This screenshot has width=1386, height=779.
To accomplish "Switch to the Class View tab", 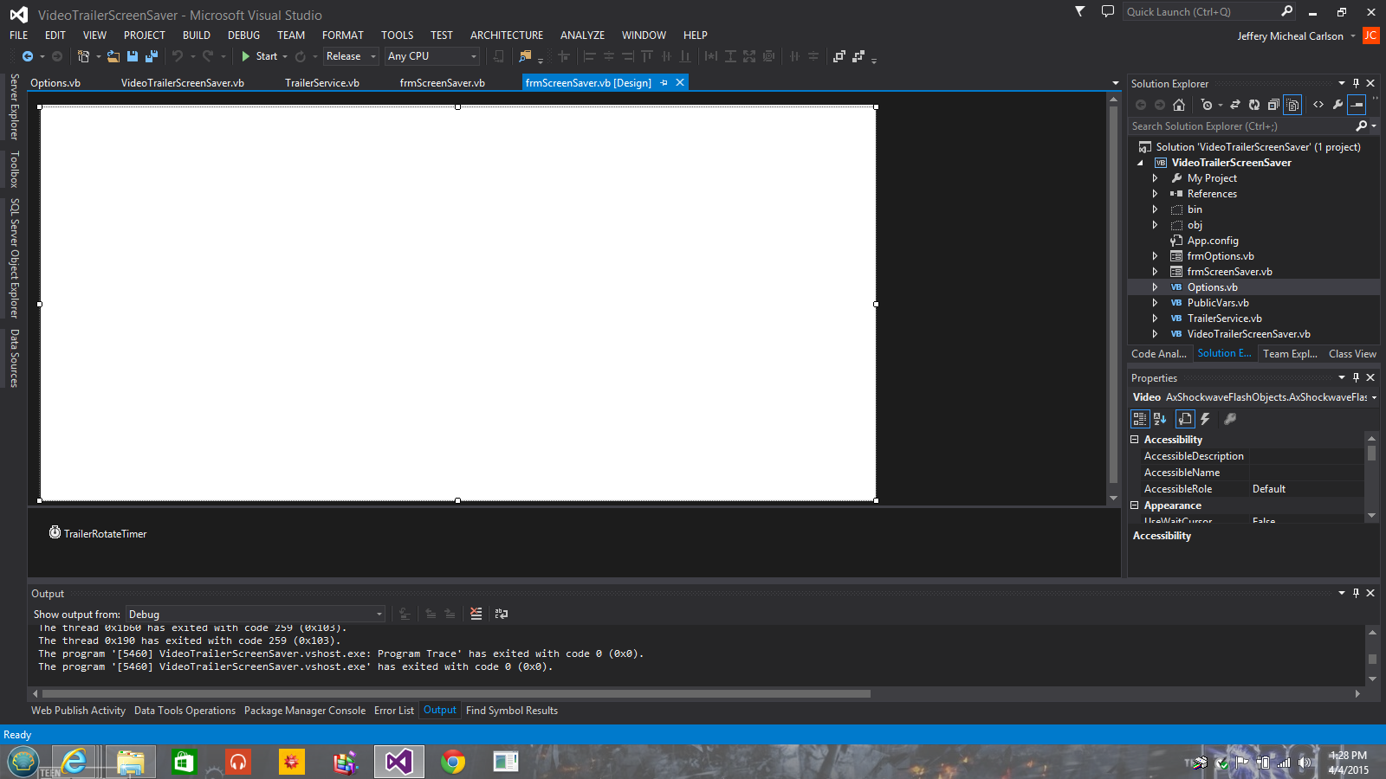I will 1352,354.
